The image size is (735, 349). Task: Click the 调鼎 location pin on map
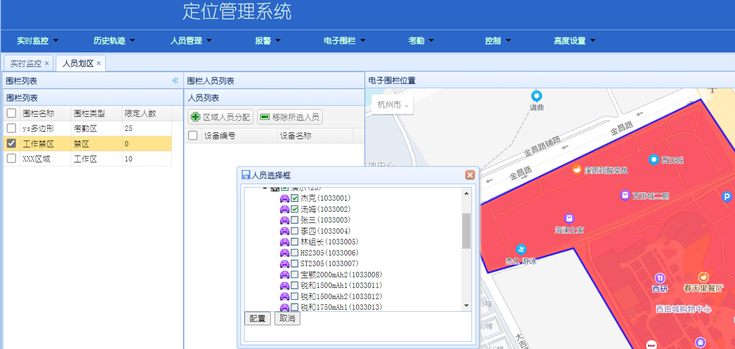click(x=536, y=96)
